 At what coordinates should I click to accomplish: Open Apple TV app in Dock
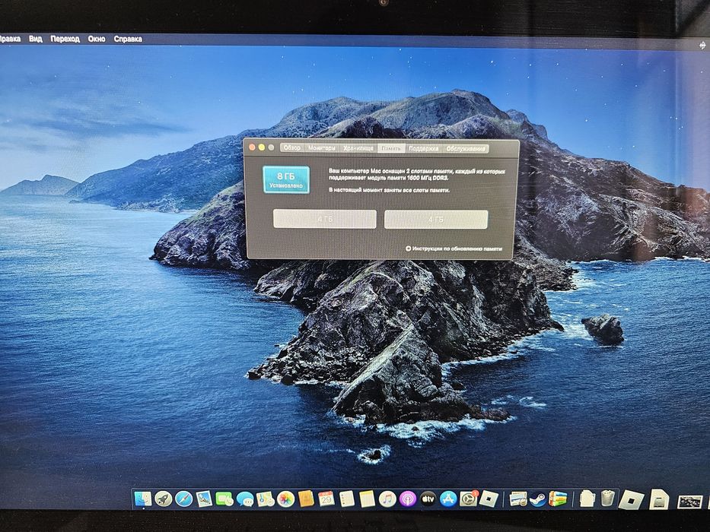click(428, 499)
